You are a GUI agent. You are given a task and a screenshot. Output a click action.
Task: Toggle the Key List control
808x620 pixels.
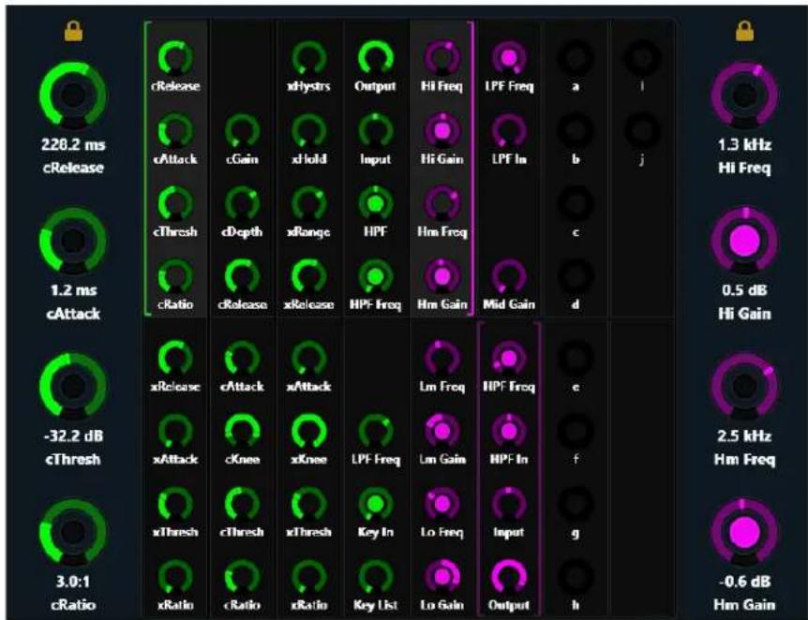click(x=375, y=577)
